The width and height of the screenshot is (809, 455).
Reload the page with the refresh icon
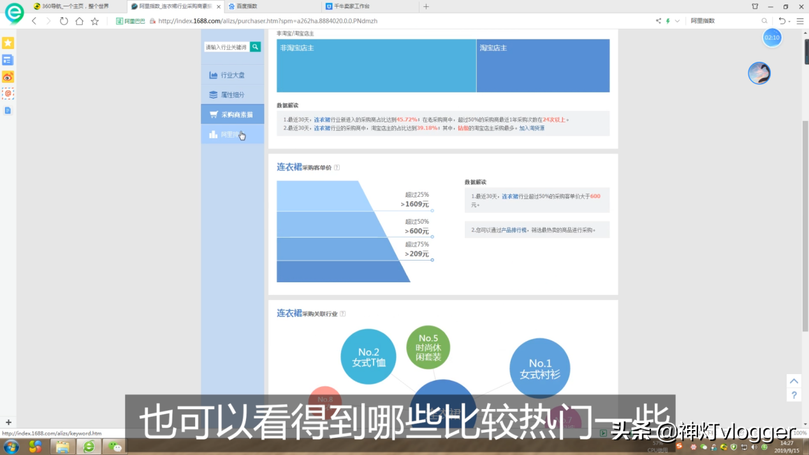click(64, 21)
